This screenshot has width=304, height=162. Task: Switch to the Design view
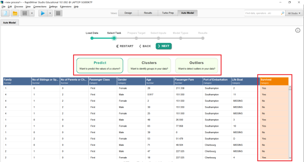point(128,13)
